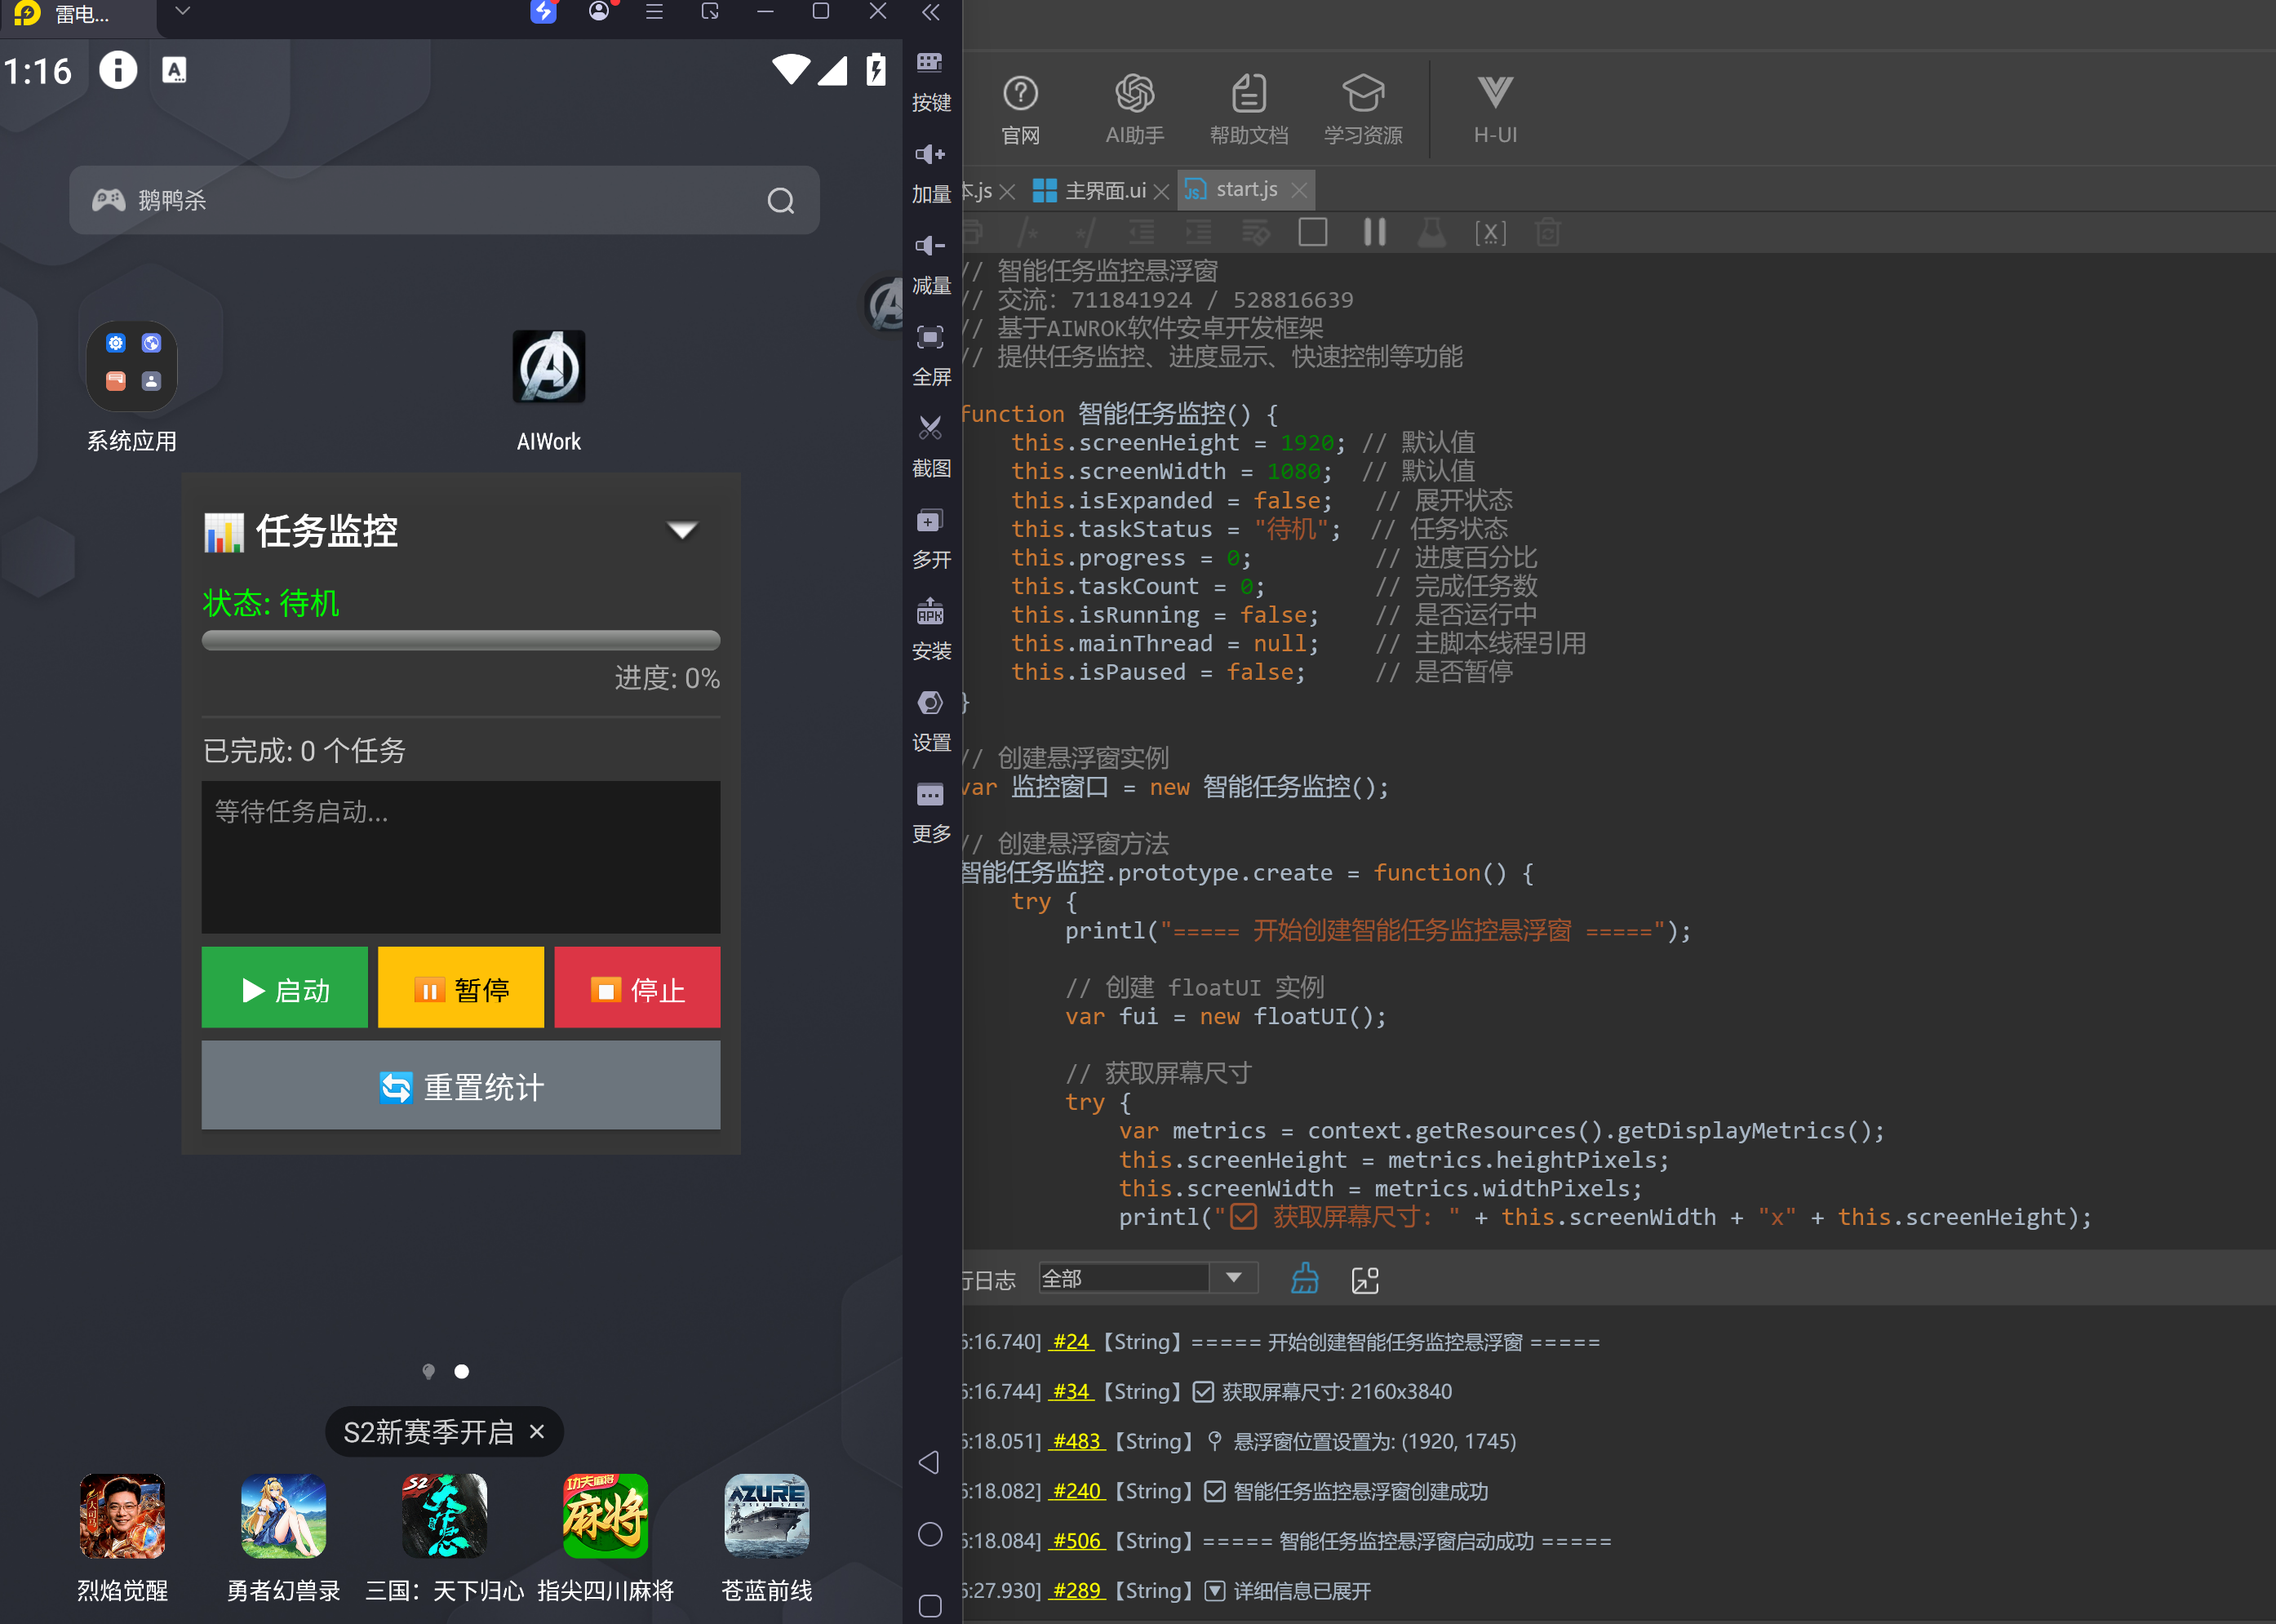Click the 等待任务启动 log text area
Image resolution: width=2276 pixels, height=1624 pixels.
[x=460, y=857]
